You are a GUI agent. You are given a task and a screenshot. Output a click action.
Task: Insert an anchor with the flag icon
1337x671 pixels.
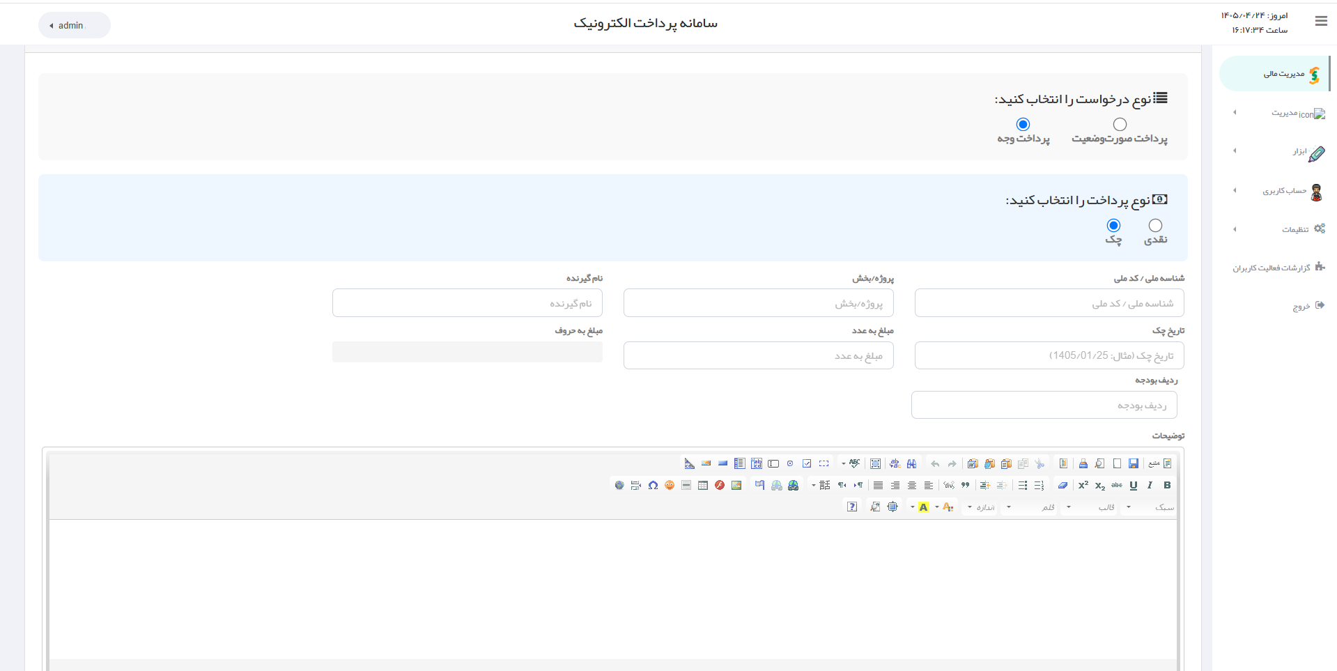(759, 486)
